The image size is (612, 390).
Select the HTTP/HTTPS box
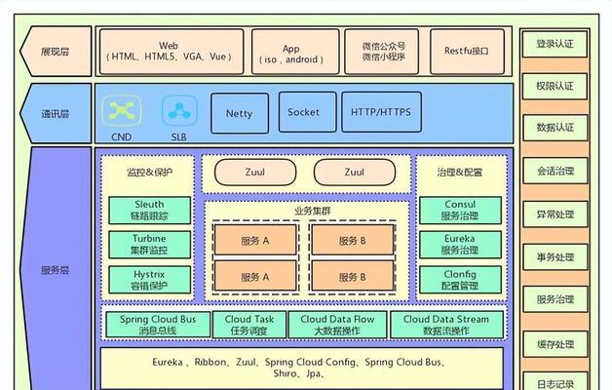pyautogui.click(x=381, y=112)
